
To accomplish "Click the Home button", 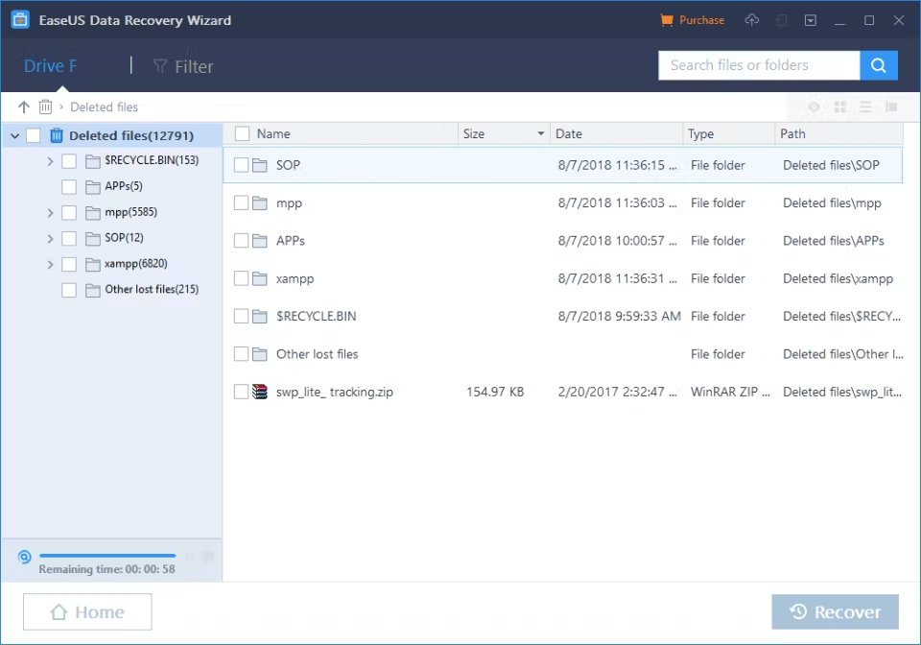I will click(86, 611).
